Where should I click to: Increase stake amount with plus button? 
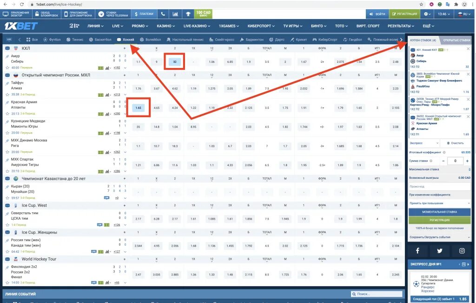pyautogui.click(x=467, y=161)
